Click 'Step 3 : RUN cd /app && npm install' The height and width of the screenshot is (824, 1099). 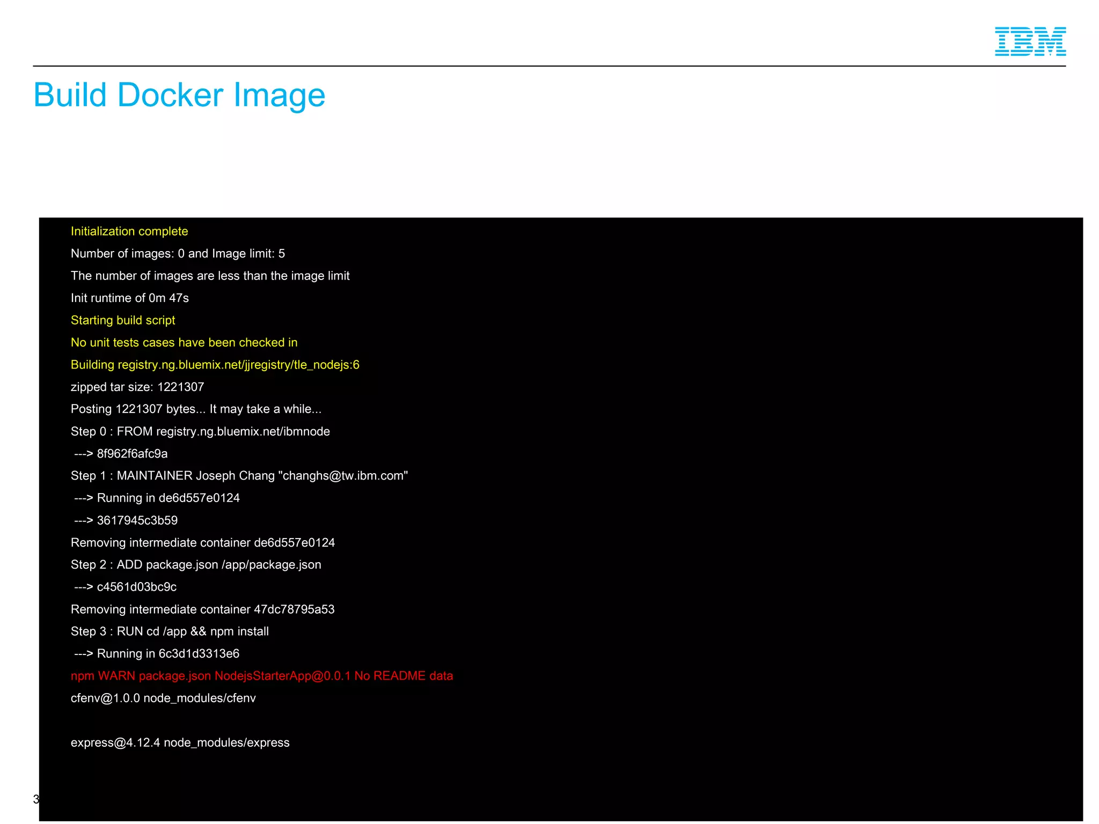(x=170, y=631)
